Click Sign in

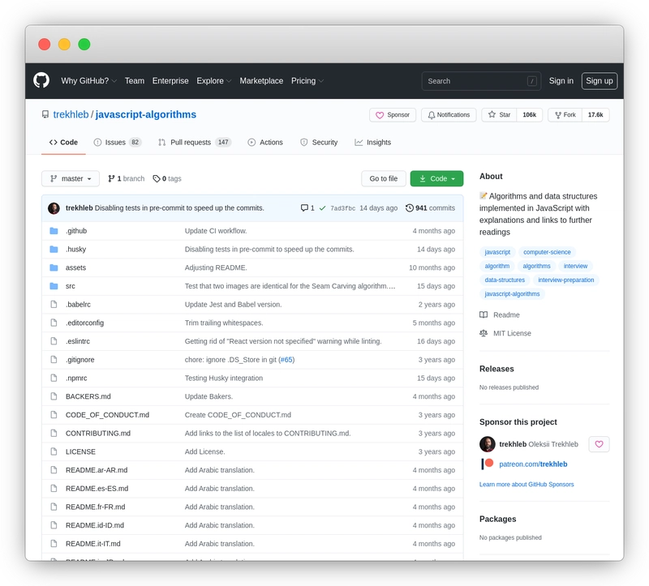561,80
